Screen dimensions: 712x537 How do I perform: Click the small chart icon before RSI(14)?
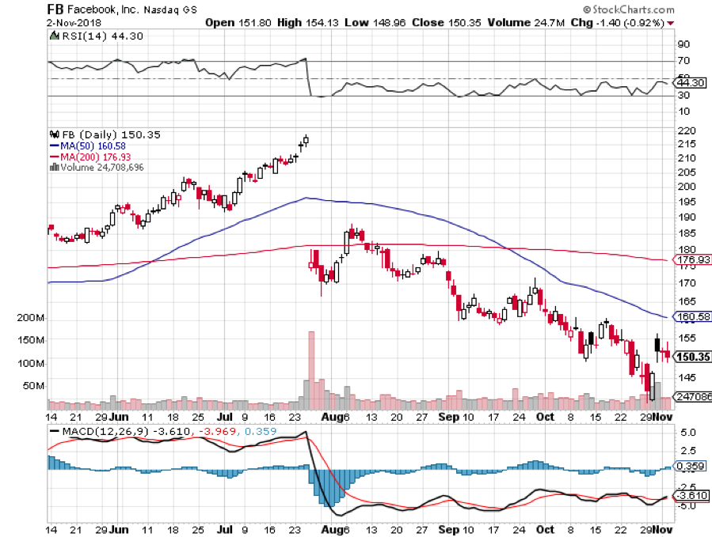pos(54,36)
